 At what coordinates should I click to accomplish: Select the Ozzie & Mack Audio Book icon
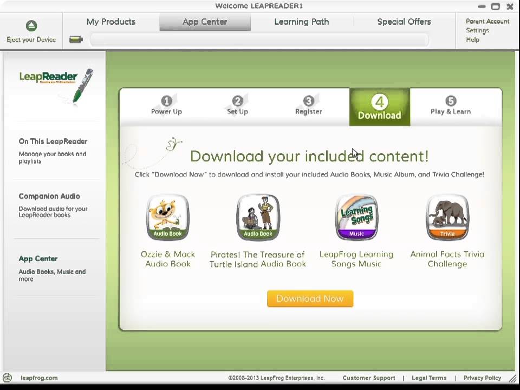tap(168, 217)
